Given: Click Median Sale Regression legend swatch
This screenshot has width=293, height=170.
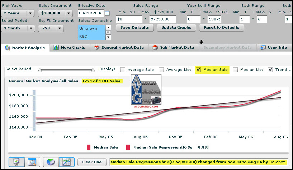Looking at the screenshot, I should [x=128, y=147].
